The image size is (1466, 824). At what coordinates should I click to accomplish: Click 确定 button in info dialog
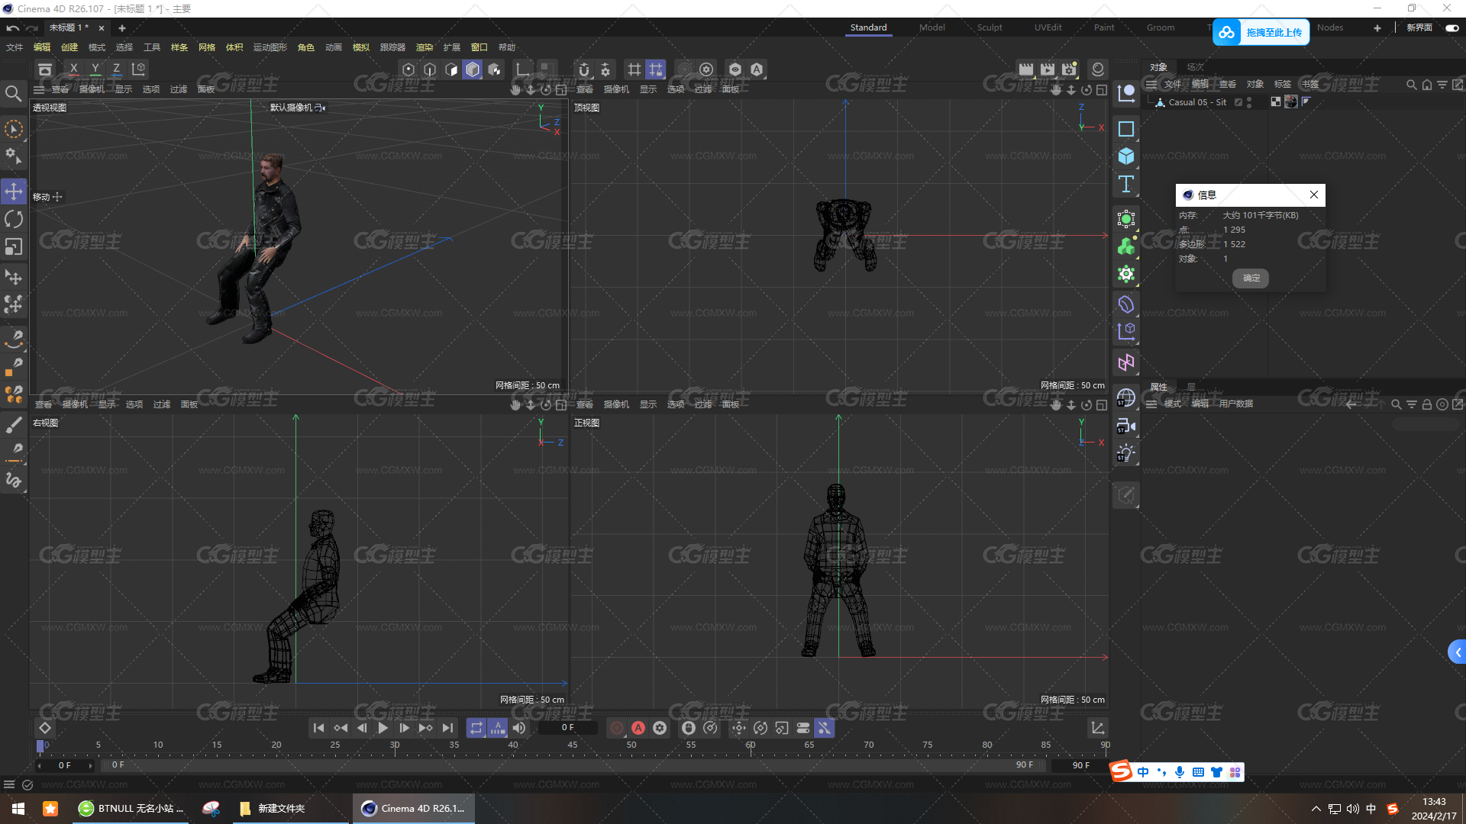coord(1251,278)
